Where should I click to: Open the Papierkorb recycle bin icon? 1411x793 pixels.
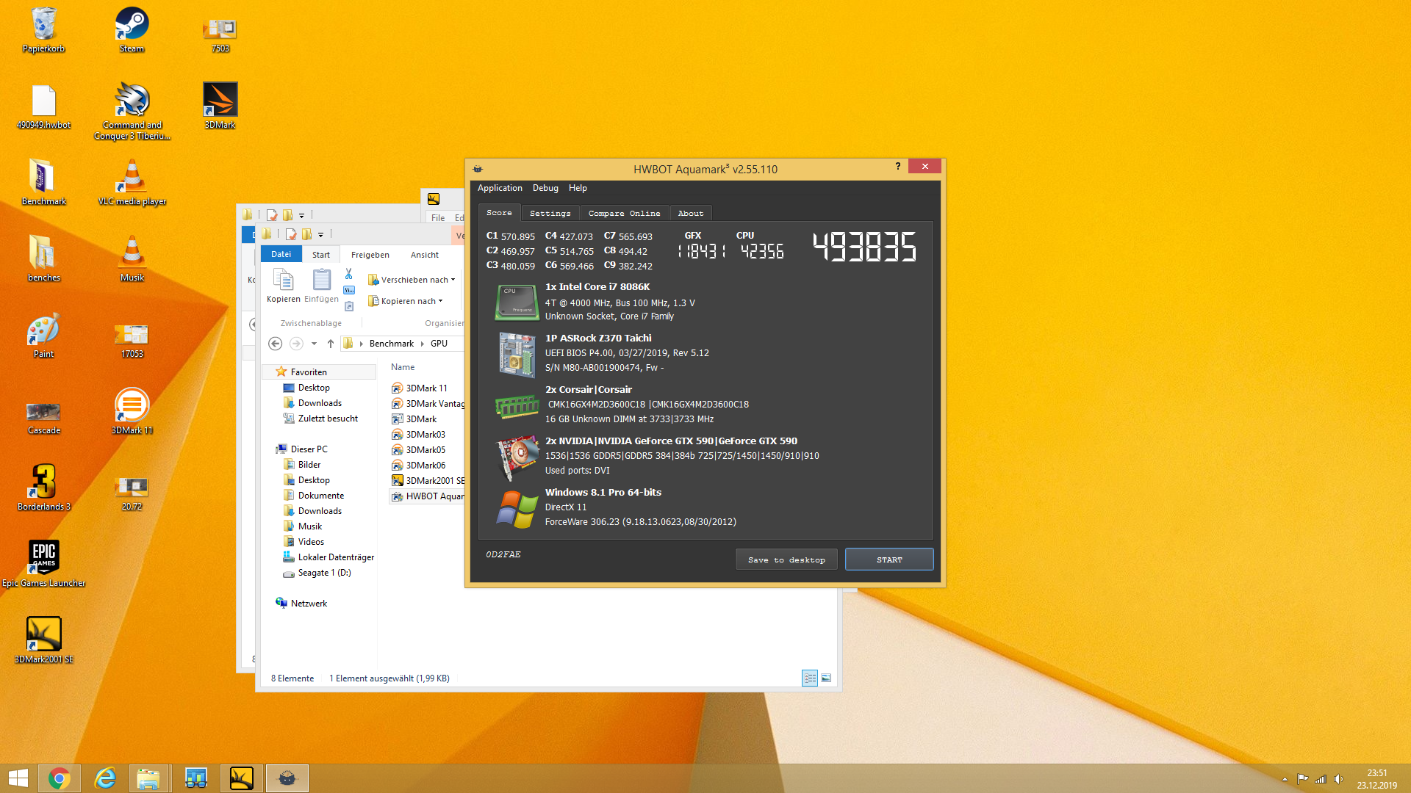coord(43,30)
